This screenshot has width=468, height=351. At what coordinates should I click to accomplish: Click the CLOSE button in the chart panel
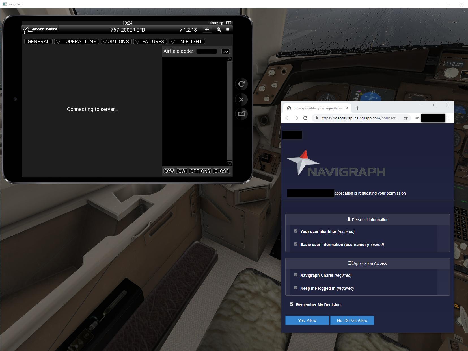pos(222,171)
